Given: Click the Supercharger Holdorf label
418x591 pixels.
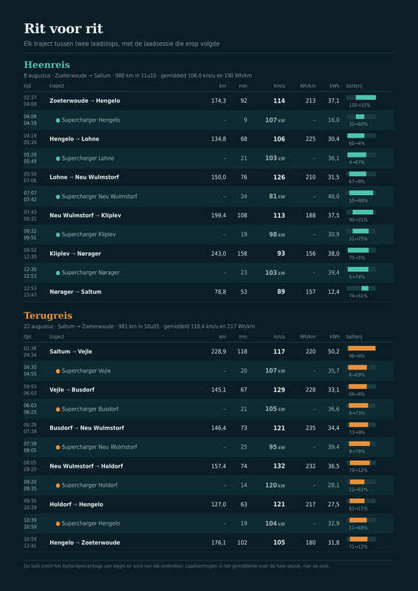Looking at the screenshot, I should pyautogui.click(x=89, y=485).
